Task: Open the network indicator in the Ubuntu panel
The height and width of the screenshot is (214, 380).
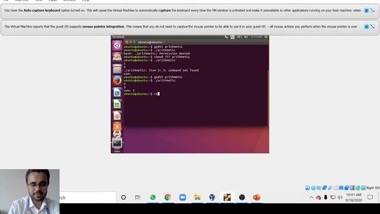Action: coord(226,37)
